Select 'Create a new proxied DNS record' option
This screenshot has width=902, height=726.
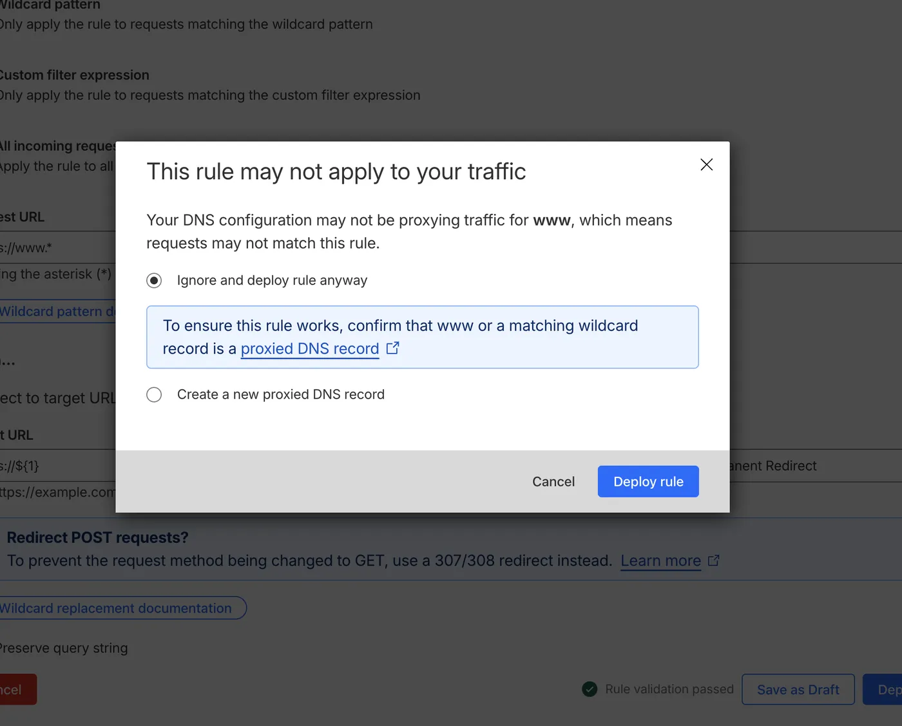pos(154,394)
